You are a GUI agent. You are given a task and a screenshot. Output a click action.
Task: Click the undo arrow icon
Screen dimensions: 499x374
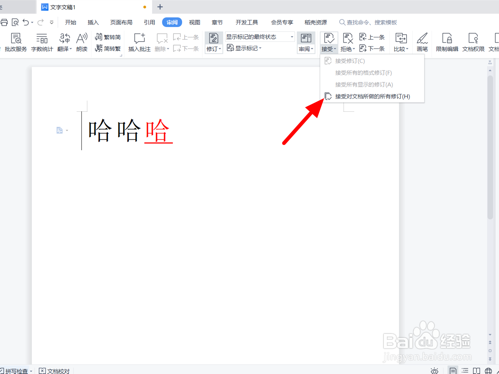click(x=26, y=23)
